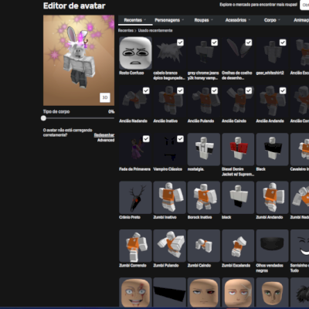Choose the Diesel Denim Jacket item

238,149
